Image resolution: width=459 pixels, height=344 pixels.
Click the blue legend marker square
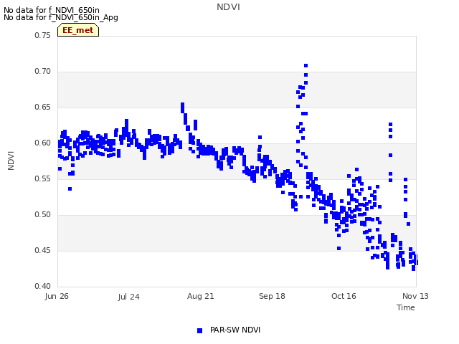[x=199, y=330]
